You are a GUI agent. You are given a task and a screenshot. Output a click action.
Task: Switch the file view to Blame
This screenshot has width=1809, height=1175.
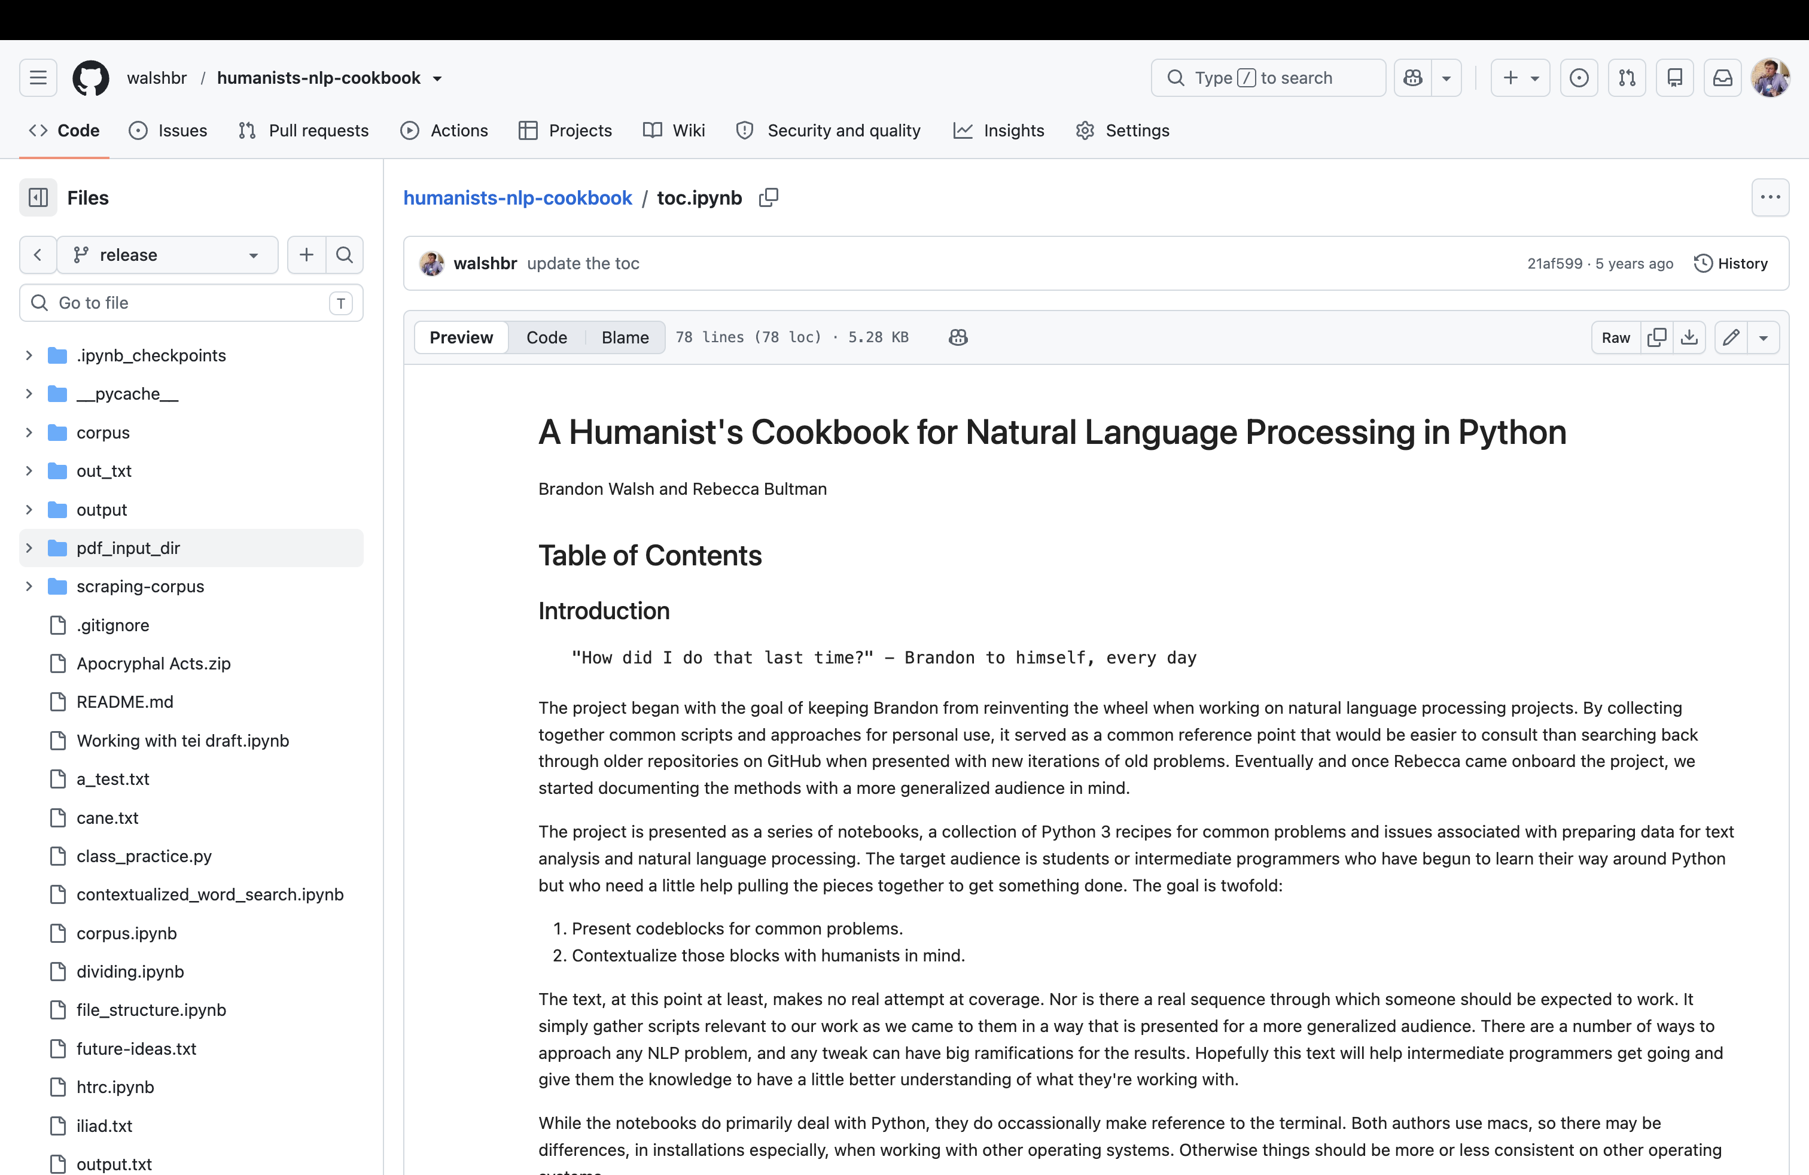pos(625,337)
